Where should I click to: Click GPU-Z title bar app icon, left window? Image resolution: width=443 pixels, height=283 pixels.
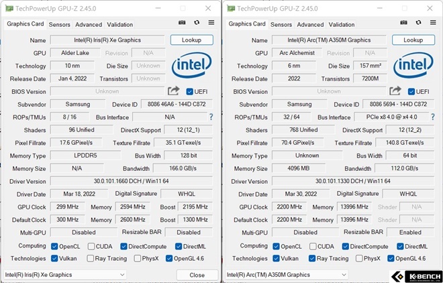click(9, 9)
